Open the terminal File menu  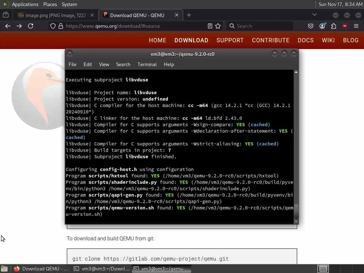click(73, 65)
